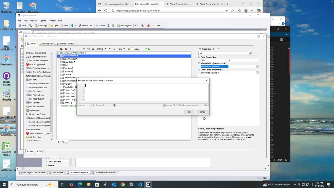Click the SQL toolbar button

(x=136, y=26)
